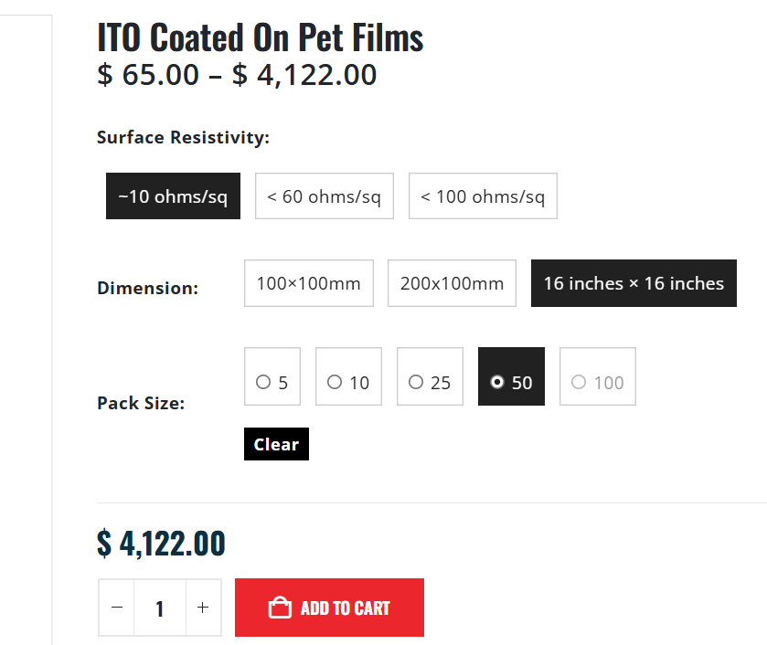
Task: Decrease quantity with the minus button
Action: click(117, 608)
